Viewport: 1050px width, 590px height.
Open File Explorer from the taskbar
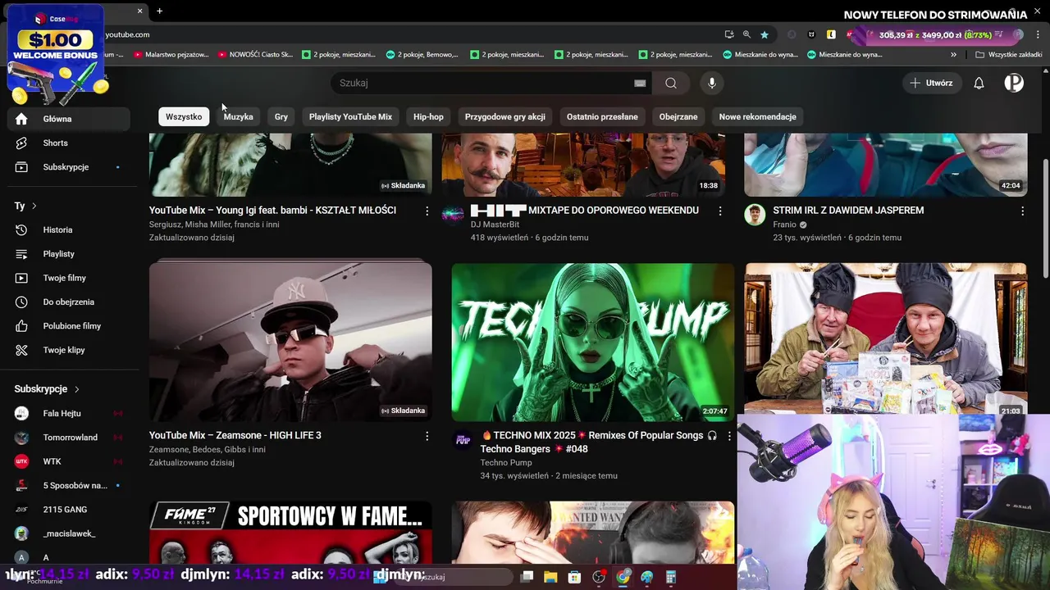point(550,577)
